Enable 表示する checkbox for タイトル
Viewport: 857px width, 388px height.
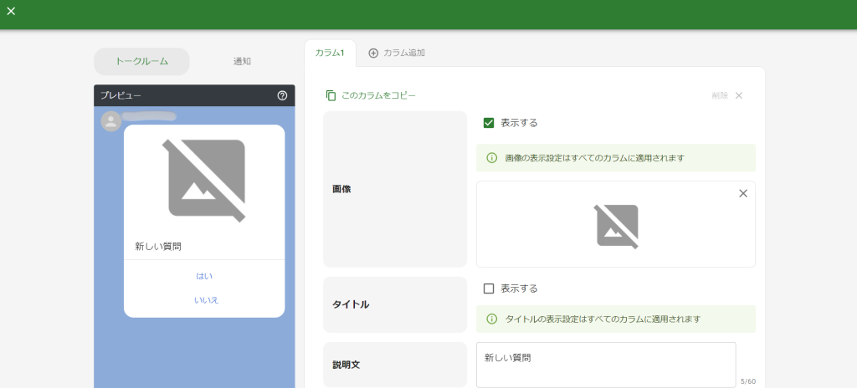point(489,288)
